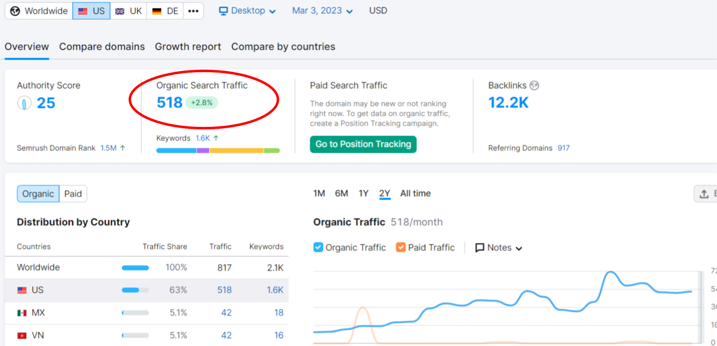
Task: Click the Keywords column header
Action: [267, 247]
